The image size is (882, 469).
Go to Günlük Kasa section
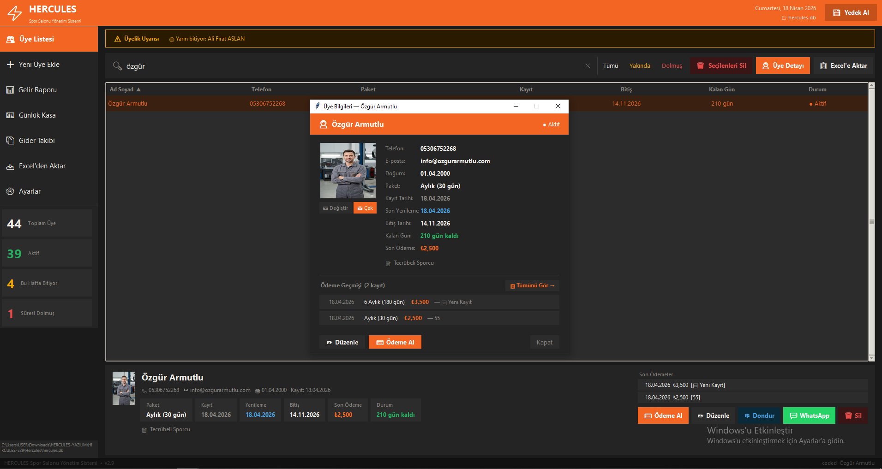click(x=37, y=115)
